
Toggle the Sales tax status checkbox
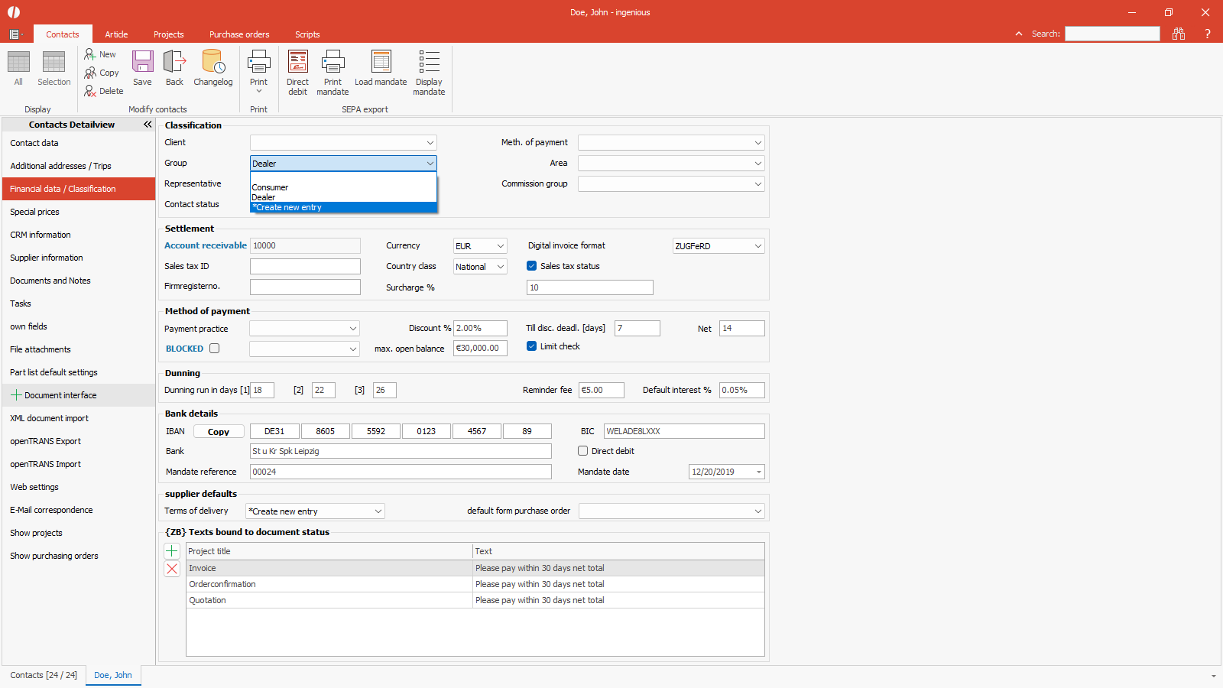(532, 266)
